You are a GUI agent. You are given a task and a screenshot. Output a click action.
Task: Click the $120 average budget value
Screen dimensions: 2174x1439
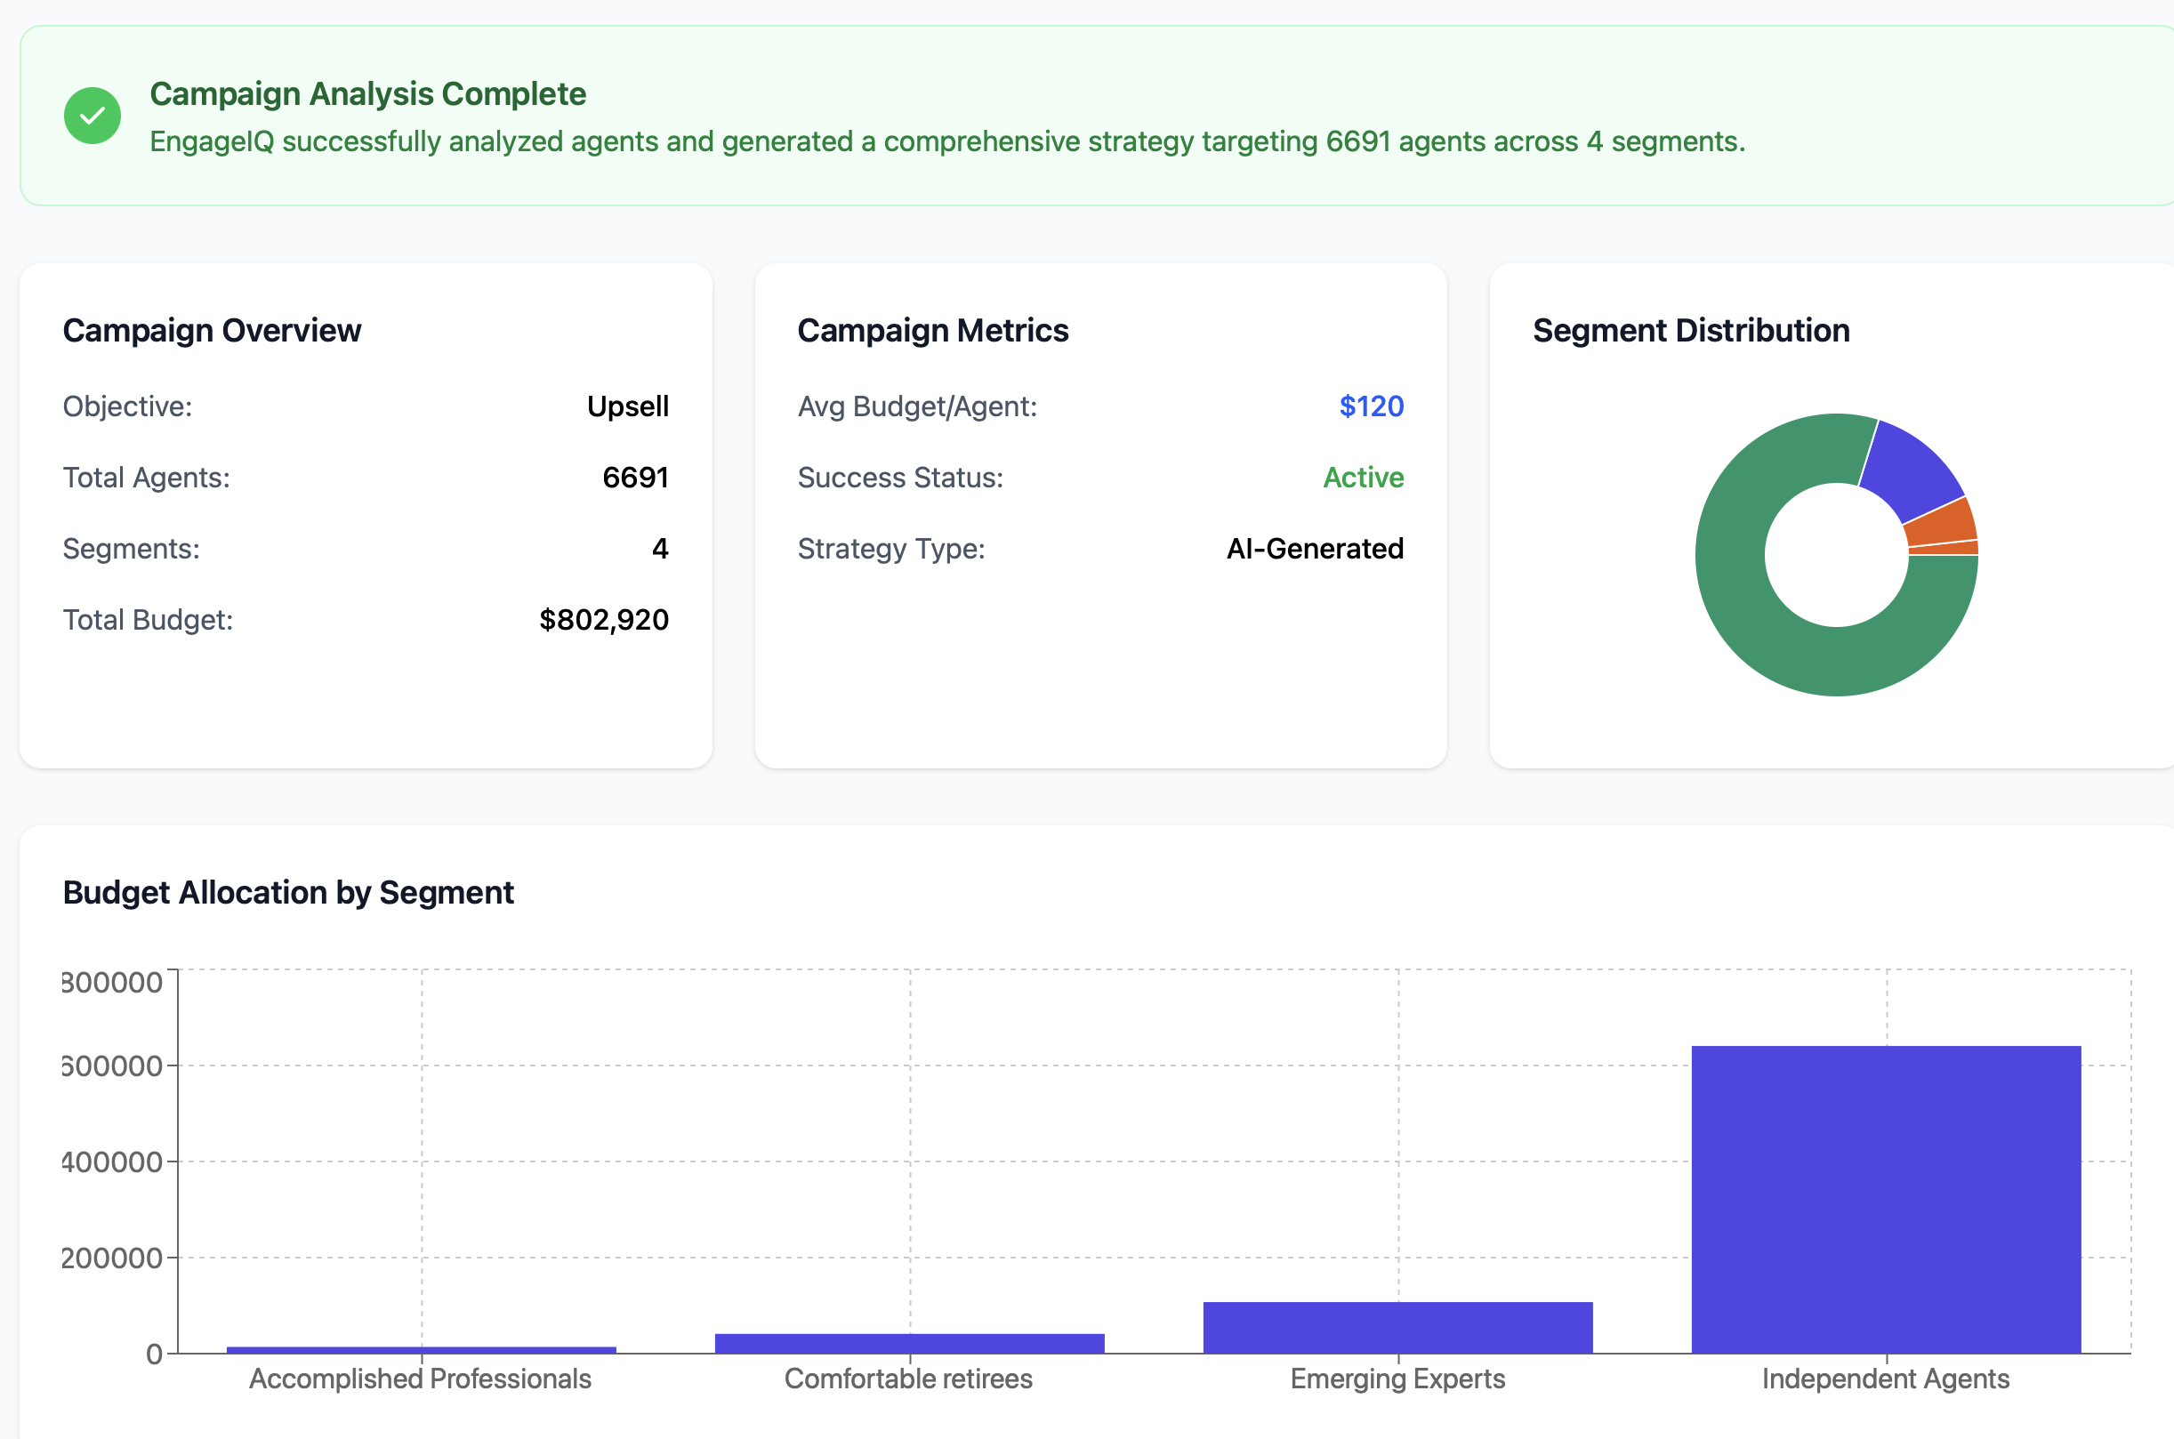1370,406
